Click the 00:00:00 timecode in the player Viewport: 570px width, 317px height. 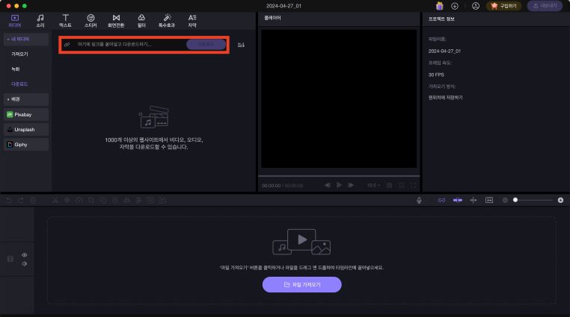(x=272, y=186)
